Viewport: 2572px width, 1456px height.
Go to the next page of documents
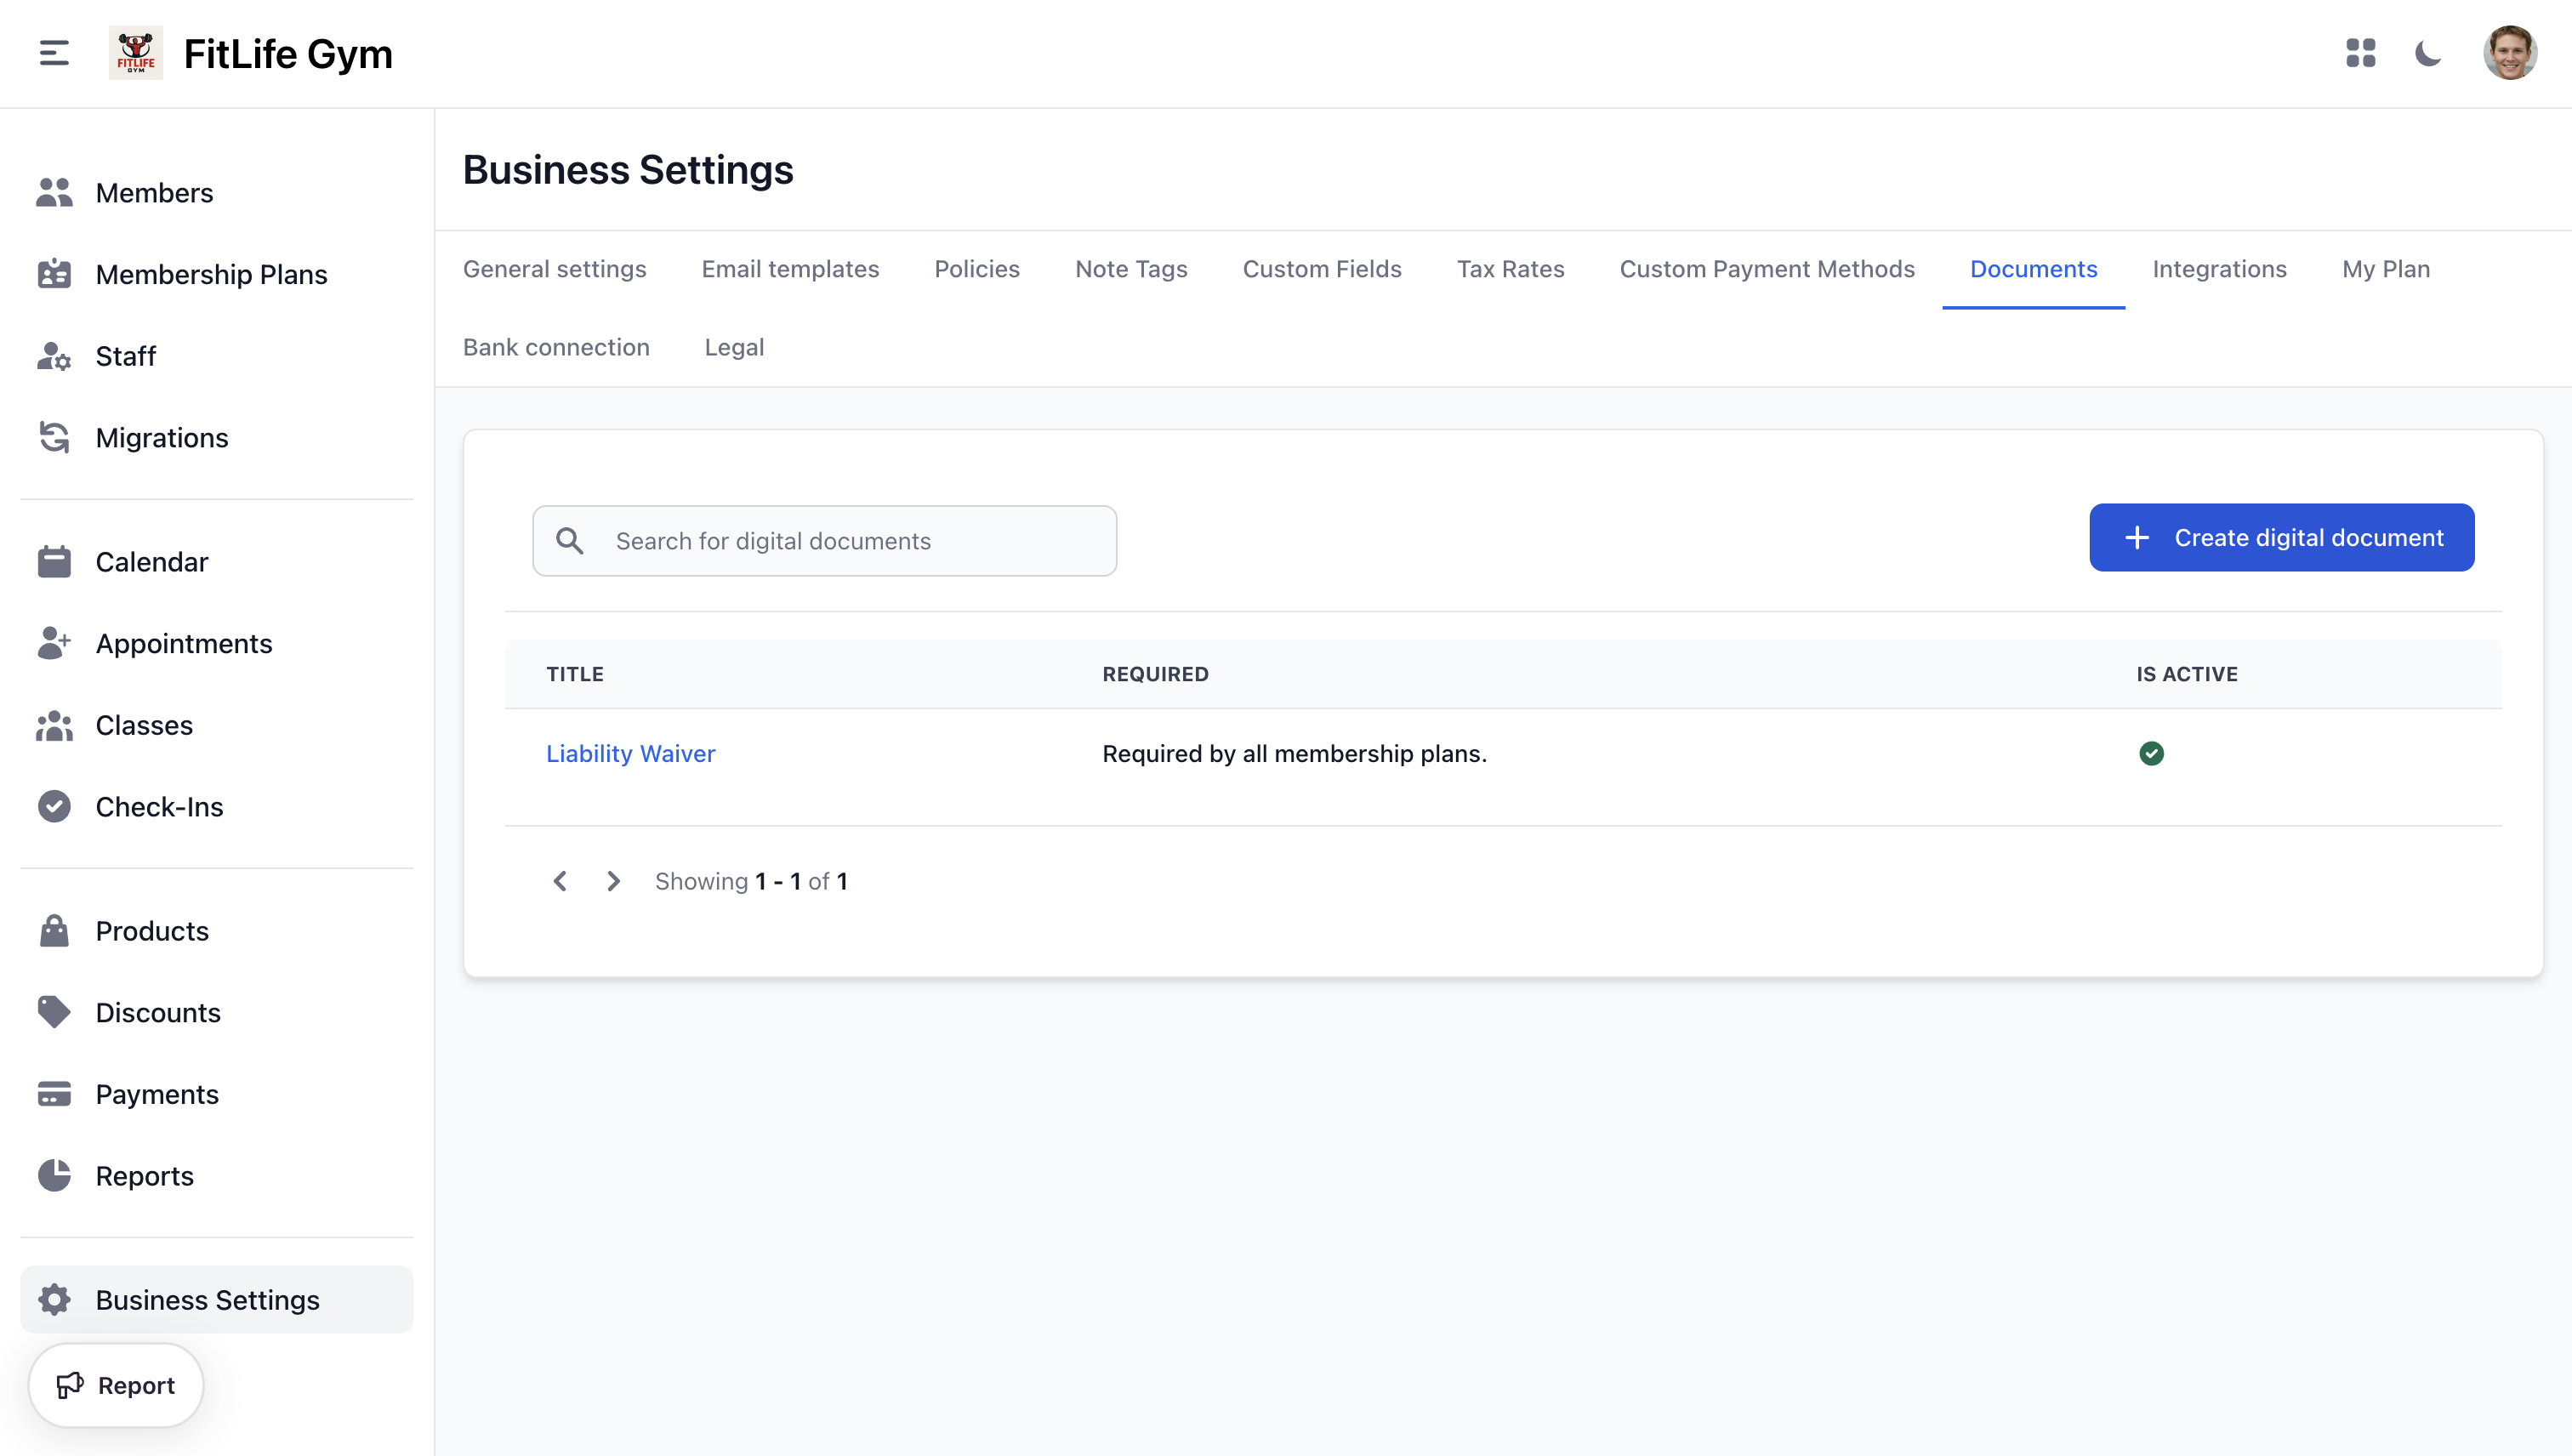tap(613, 881)
